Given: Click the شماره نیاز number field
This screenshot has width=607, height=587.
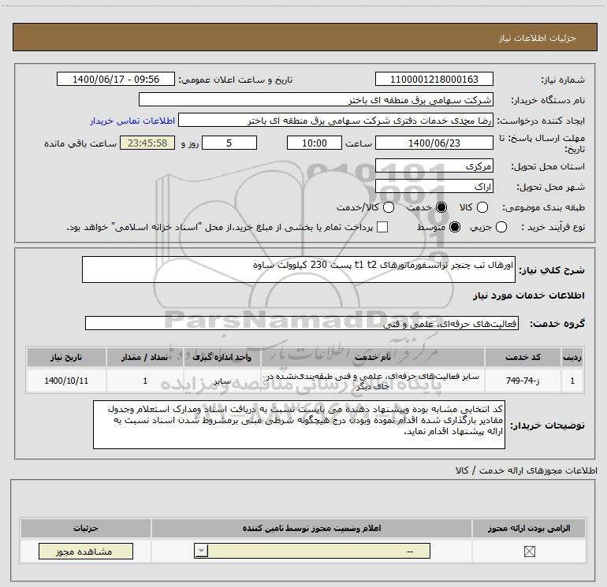Looking at the screenshot, I should (434, 79).
